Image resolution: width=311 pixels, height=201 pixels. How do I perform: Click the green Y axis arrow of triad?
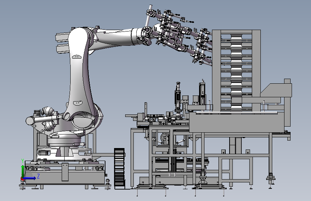23,171
